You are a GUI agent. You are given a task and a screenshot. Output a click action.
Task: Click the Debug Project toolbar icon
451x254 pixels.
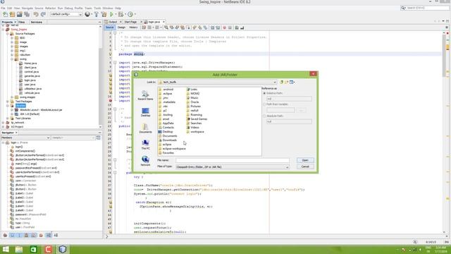click(121, 14)
